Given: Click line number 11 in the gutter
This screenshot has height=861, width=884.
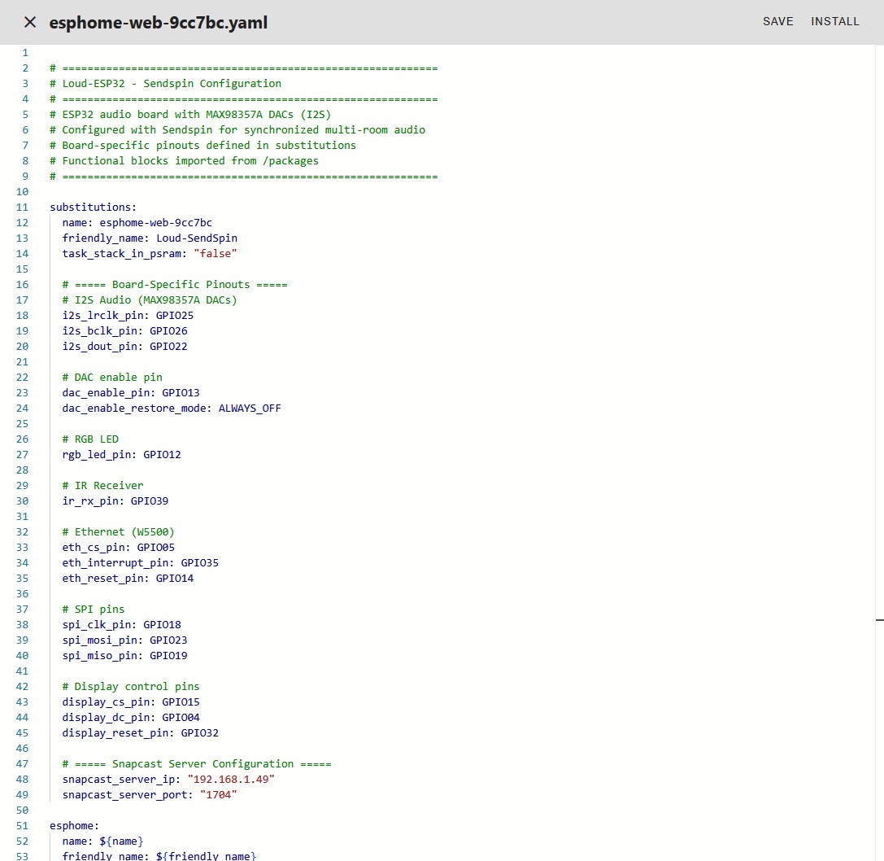Looking at the screenshot, I should coord(22,207).
